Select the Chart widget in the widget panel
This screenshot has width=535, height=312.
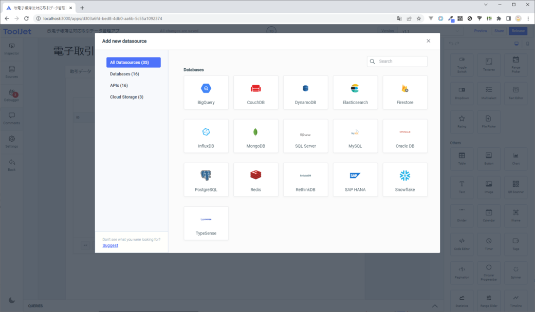(x=516, y=159)
